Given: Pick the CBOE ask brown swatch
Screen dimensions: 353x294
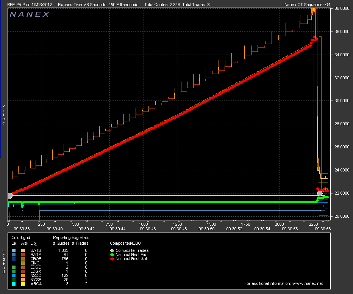Looking at the screenshot, I should tap(23, 259).
